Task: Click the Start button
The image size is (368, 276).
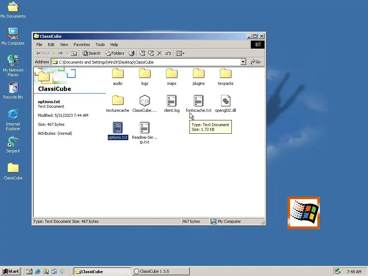Action: pos(10,271)
